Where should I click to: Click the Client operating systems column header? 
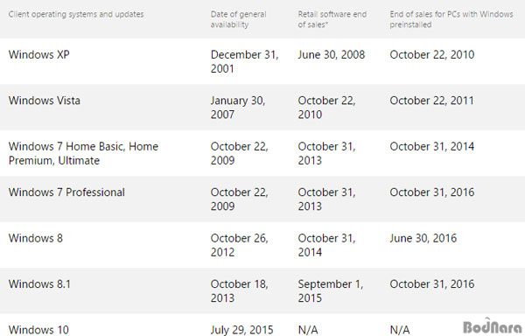click(x=76, y=14)
